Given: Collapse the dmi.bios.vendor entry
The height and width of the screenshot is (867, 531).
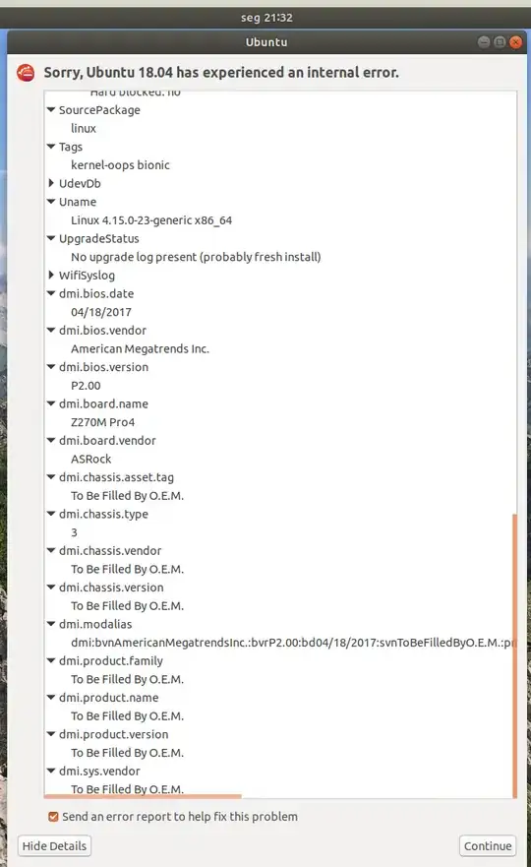Looking at the screenshot, I should [51, 330].
